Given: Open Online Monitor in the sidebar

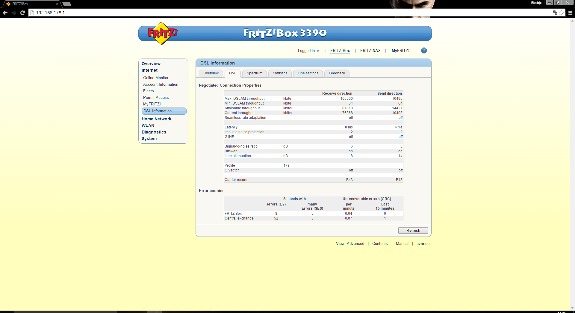Looking at the screenshot, I should (156, 78).
